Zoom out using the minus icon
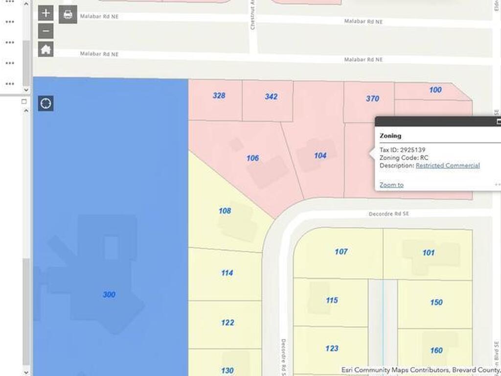This screenshot has width=501, height=376. [x=46, y=31]
